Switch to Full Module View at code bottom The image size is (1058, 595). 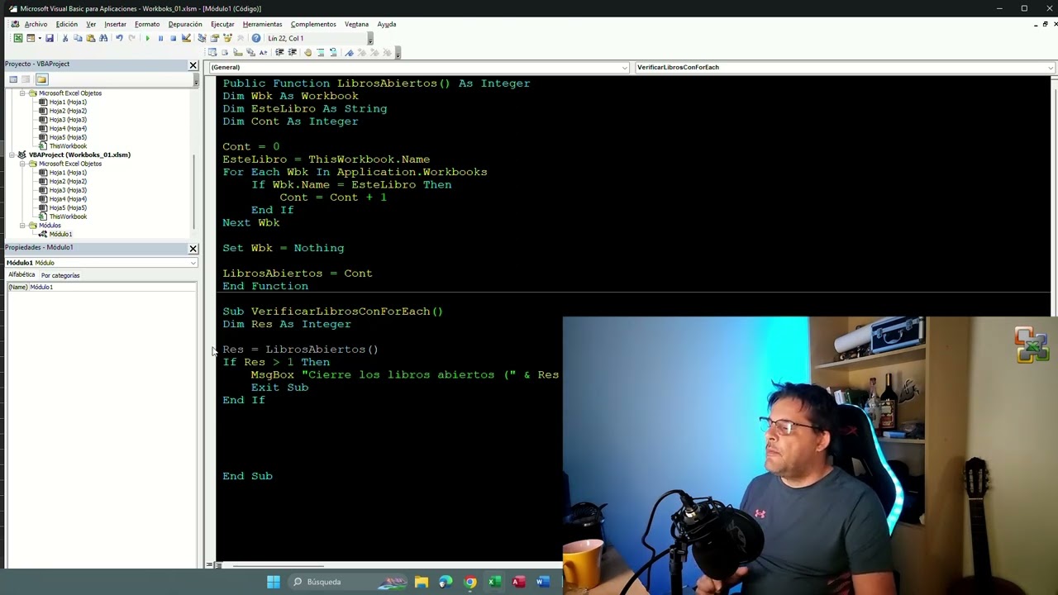click(217, 565)
